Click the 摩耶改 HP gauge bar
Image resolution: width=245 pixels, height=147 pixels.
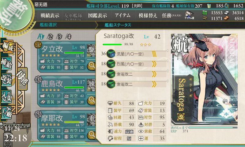74,122
